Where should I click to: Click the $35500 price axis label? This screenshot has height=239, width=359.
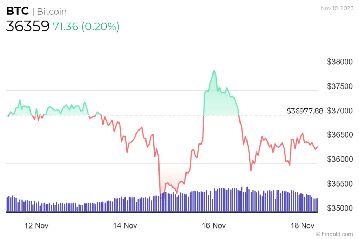coord(340,184)
